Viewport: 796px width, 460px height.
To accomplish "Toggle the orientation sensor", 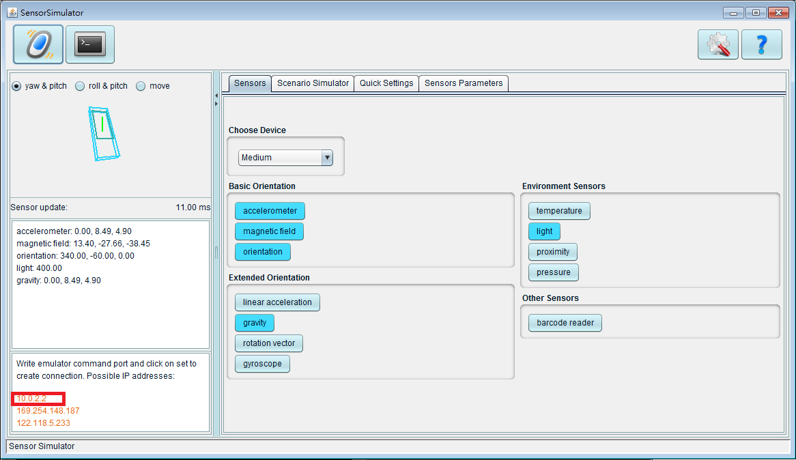I will pyautogui.click(x=262, y=252).
